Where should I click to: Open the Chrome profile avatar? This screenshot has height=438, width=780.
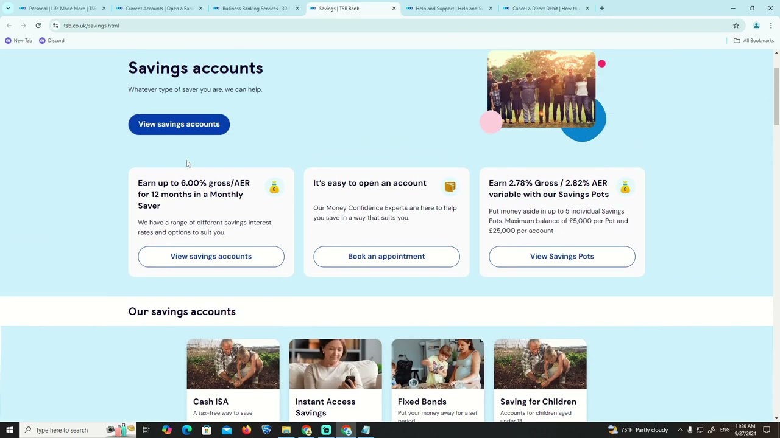pyautogui.click(x=756, y=26)
